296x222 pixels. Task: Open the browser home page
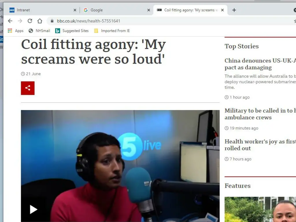40,21
